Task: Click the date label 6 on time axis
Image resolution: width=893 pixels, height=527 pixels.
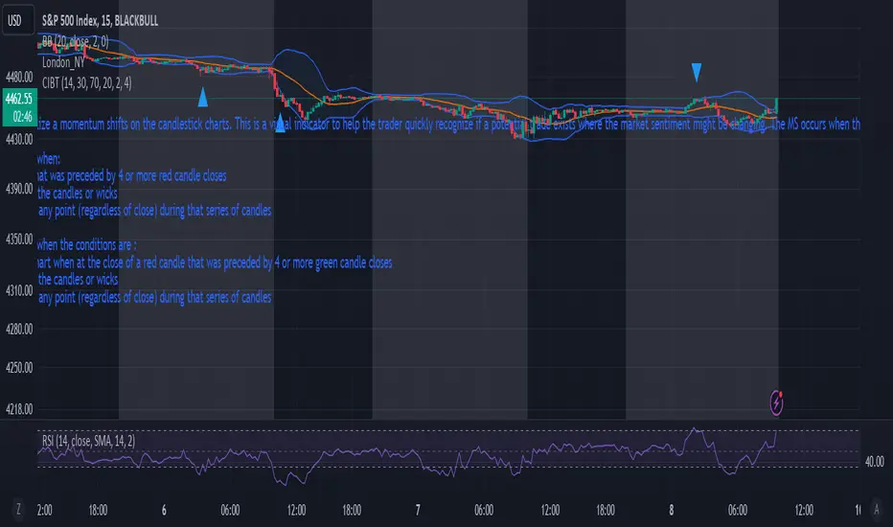Action: [x=164, y=510]
